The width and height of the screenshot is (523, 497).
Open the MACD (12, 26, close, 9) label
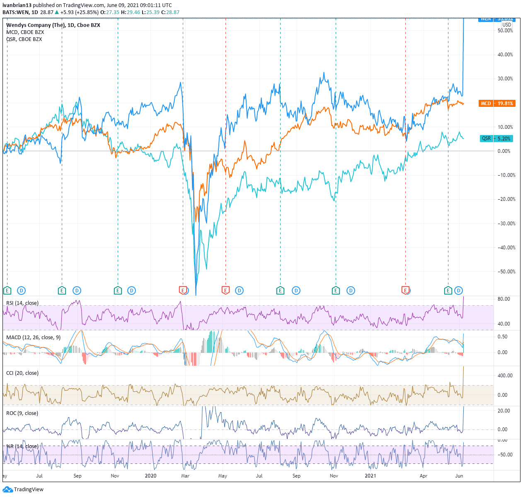coord(33,338)
